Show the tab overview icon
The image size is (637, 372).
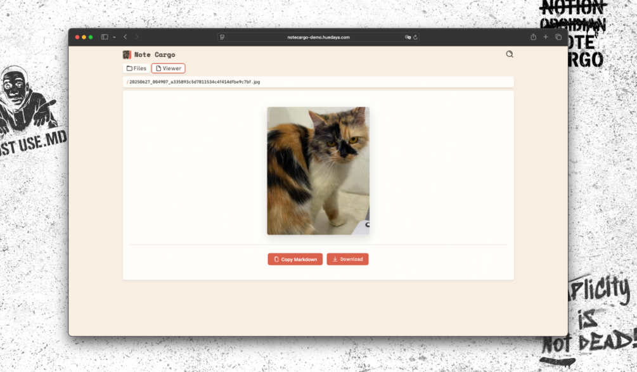pyautogui.click(x=558, y=37)
